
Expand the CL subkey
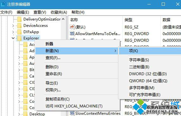pyautogui.click(x=19, y=95)
